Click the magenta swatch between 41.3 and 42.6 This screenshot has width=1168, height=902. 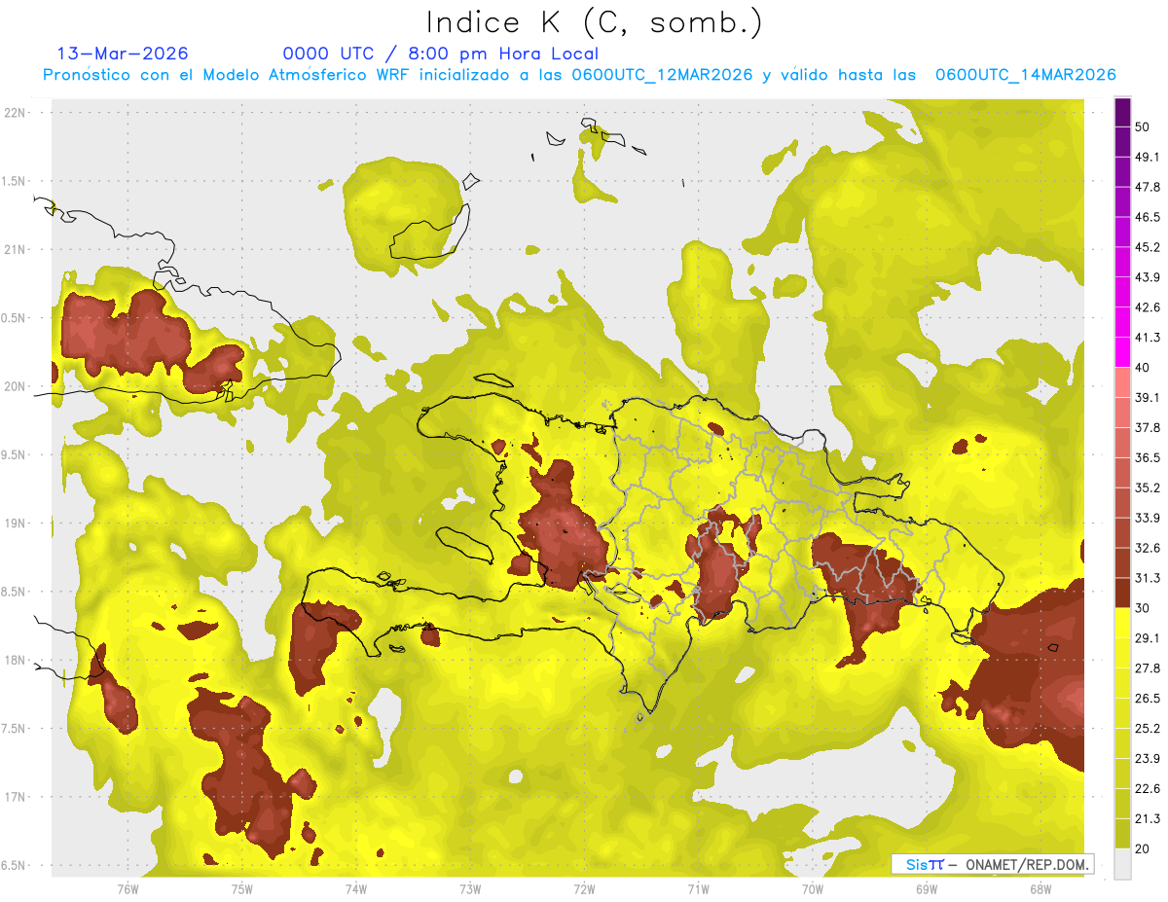tap(1122, 323)
